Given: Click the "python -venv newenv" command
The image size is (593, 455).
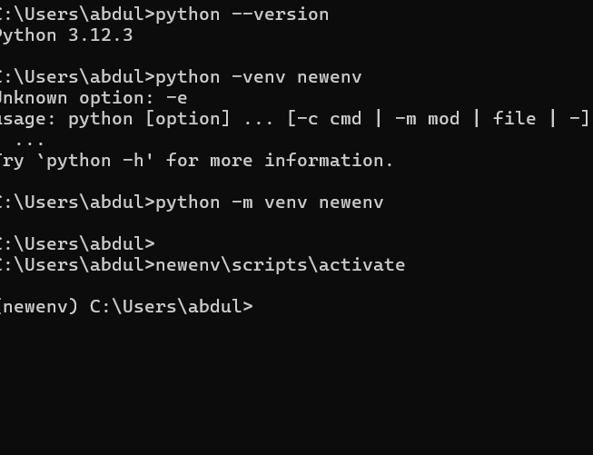Looking at the screenshot, I should click(x=258, y=77).
